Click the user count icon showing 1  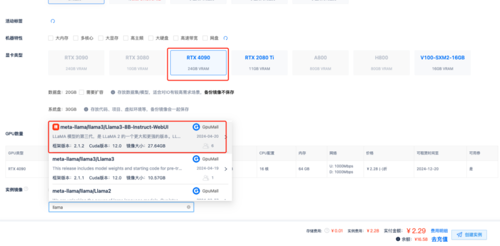(206, 178)
